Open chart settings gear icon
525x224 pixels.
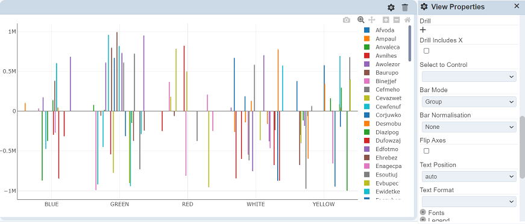391,7
